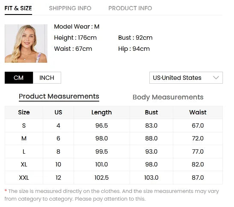The width and height of the screenshot is (234, 207).
Task: Select the Fit & Size tab
Action: pyautogui.click(x=18, y=9)
